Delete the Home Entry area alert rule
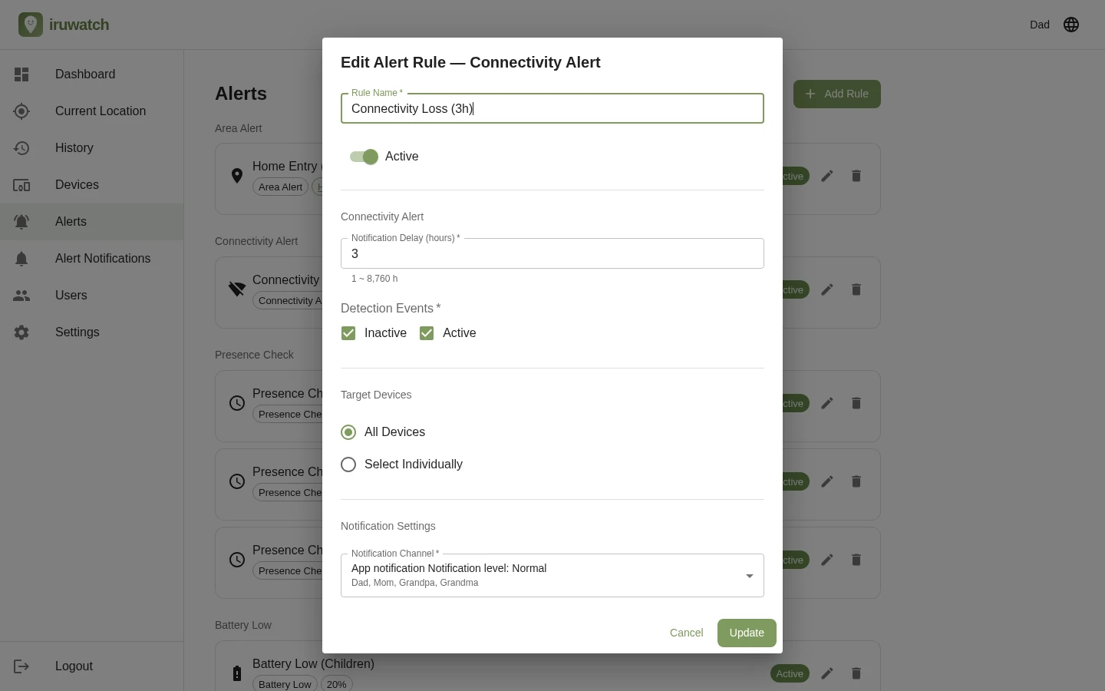 [x=856, y=176]
